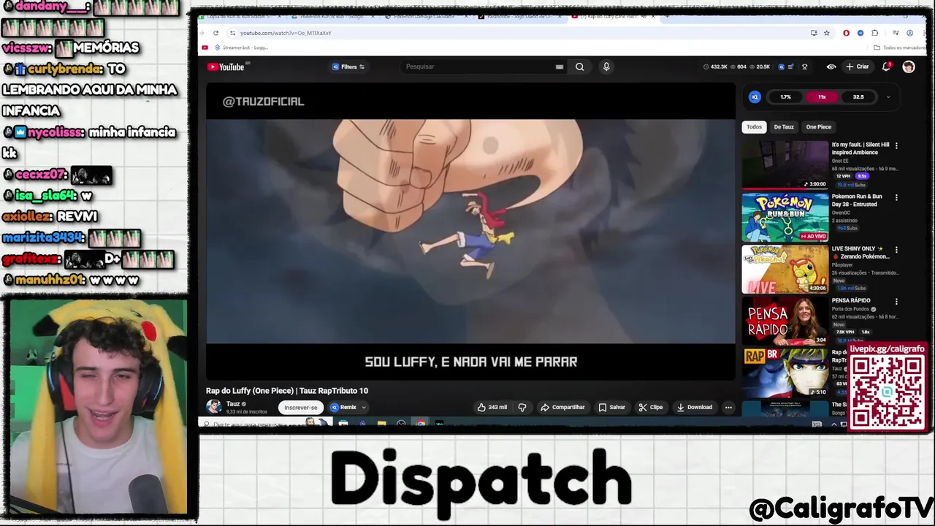Click the vidIQ Remix button

click(x=343, y=408)
